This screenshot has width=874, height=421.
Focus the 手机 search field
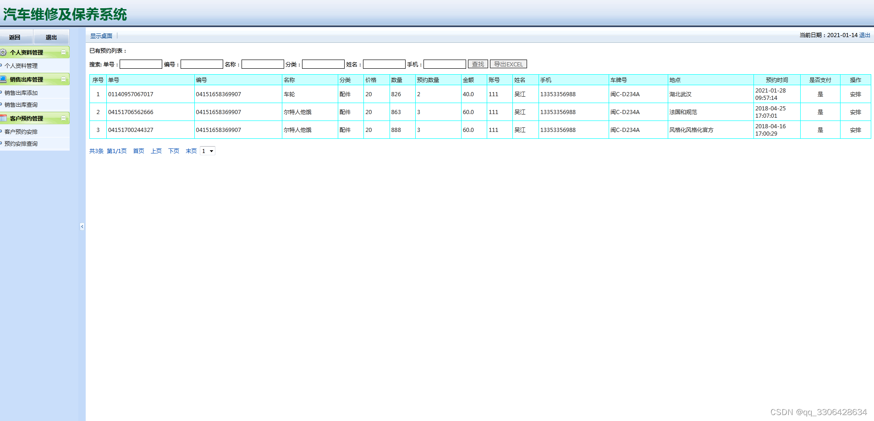pos(445,64)
